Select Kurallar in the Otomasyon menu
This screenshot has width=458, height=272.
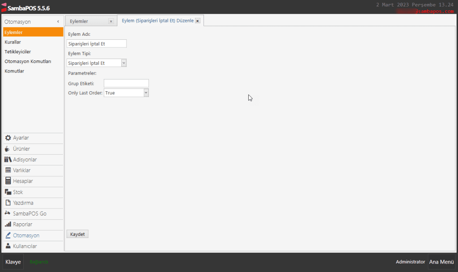pyautogui.click(x=13, y=42)
